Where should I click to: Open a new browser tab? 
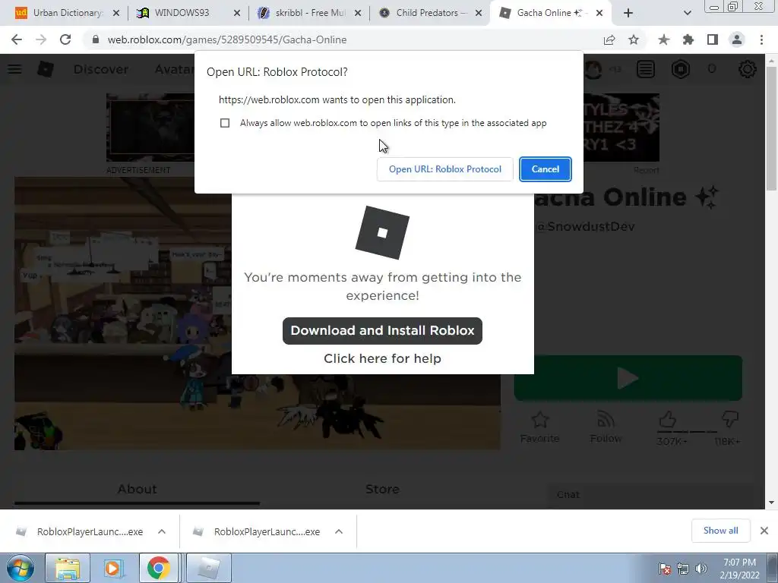coord(628,13)
